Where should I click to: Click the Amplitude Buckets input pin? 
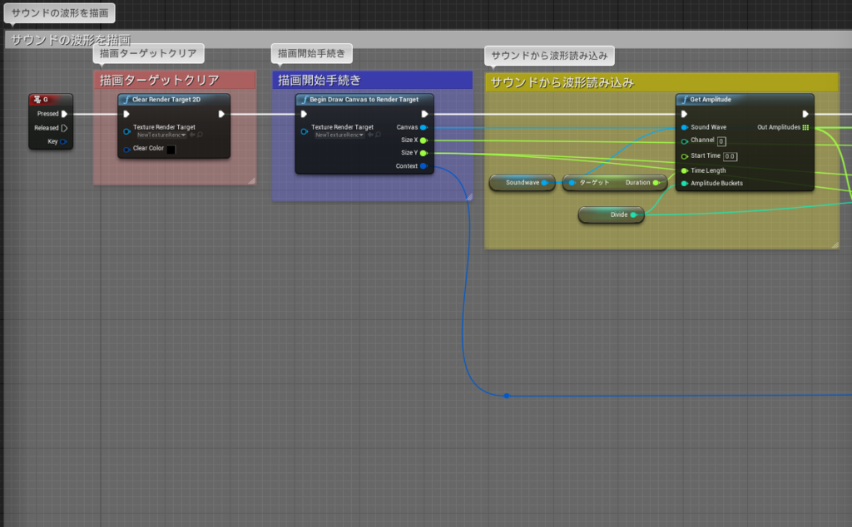[x=685, y=184]
